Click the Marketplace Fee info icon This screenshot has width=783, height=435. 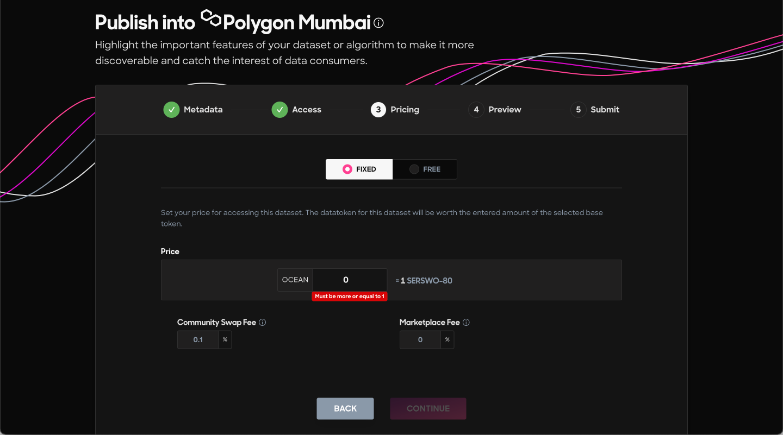[x=466, y=322]
